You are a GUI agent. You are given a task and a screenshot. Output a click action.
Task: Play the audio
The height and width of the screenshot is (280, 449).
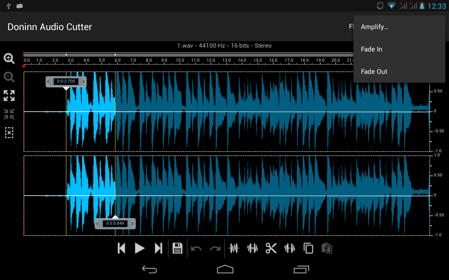[140, 248]
